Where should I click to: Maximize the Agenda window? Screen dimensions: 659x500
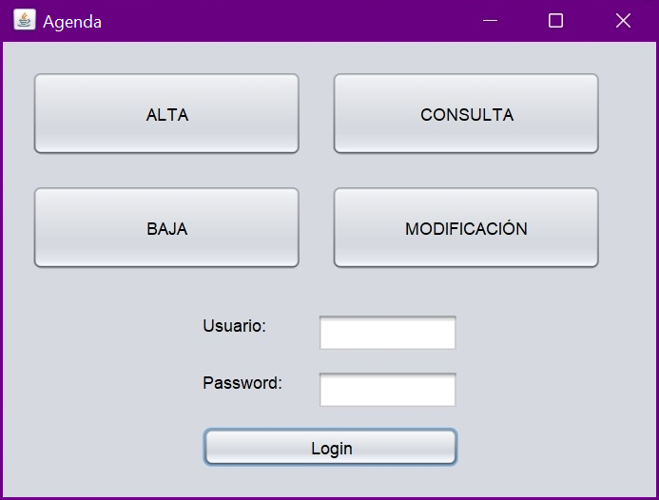coord(556,20)
